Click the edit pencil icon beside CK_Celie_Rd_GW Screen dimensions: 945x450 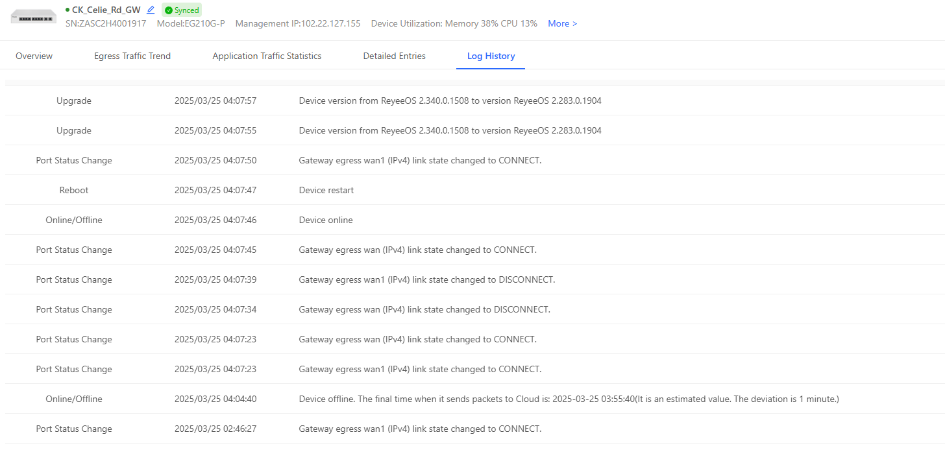(151, 10)
